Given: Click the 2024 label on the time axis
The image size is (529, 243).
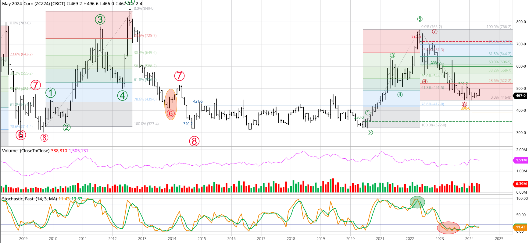Looking at the screenshot, I should pos(469,238).
